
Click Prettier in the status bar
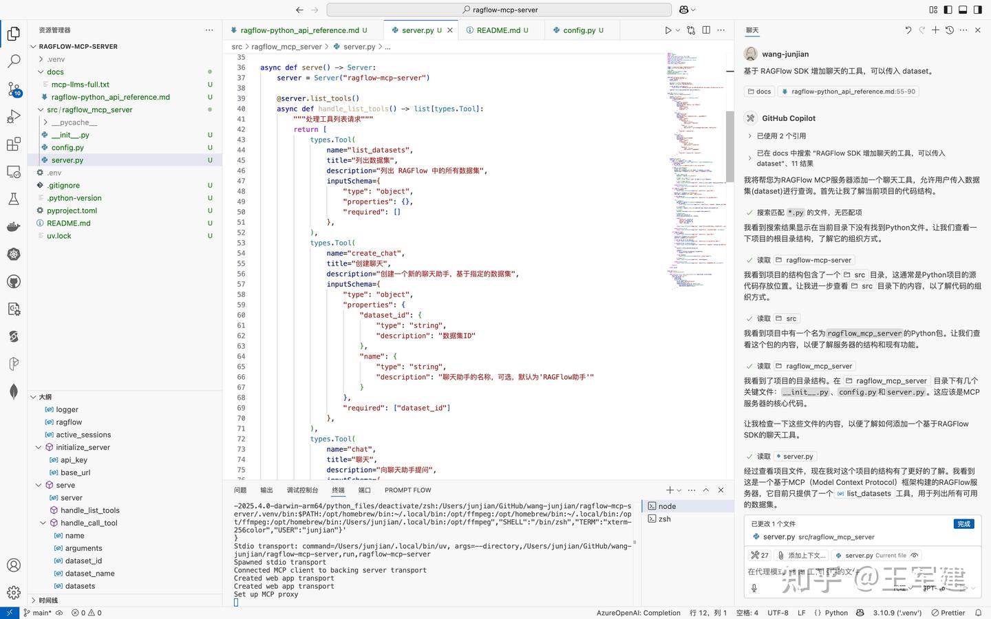point(950,612)
